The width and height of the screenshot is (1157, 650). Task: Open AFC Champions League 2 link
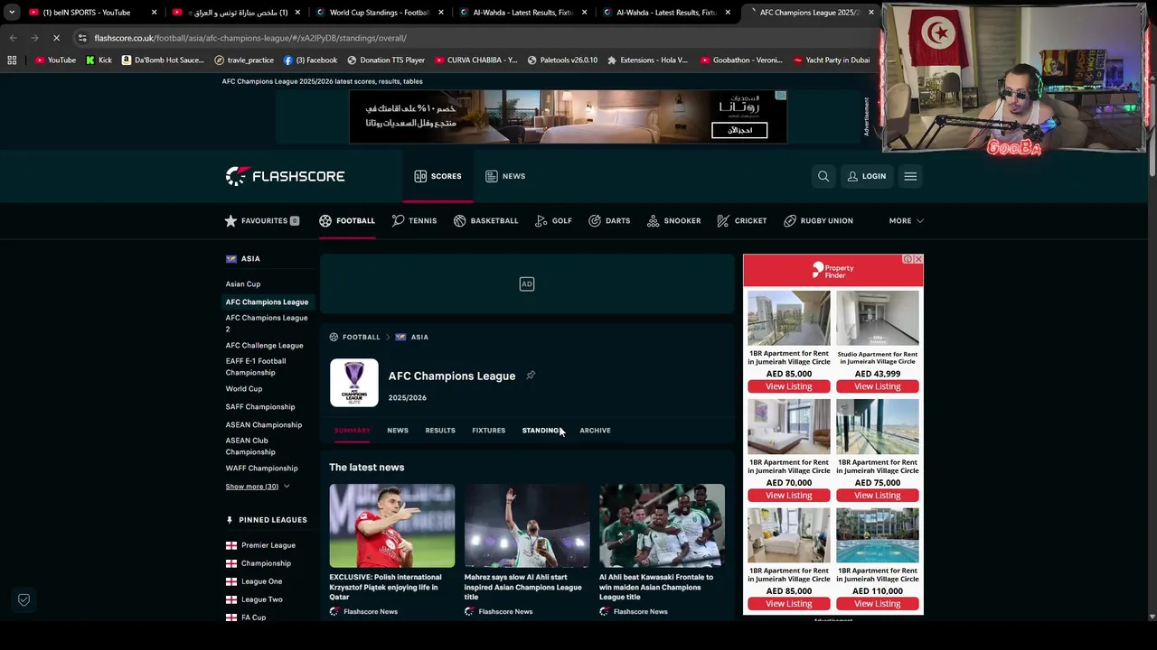pyautogui.click(x=267, y=323)
